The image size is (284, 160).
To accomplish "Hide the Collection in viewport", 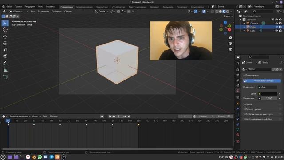I will 276,20.
